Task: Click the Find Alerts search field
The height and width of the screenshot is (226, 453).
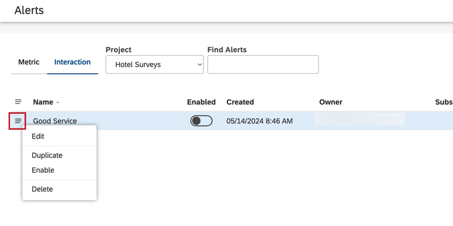Action: click(x=263, y=65)
